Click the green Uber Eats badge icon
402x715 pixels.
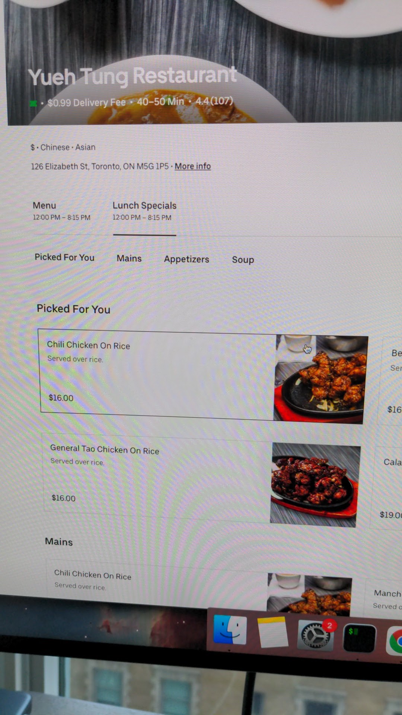coord(33,103)
